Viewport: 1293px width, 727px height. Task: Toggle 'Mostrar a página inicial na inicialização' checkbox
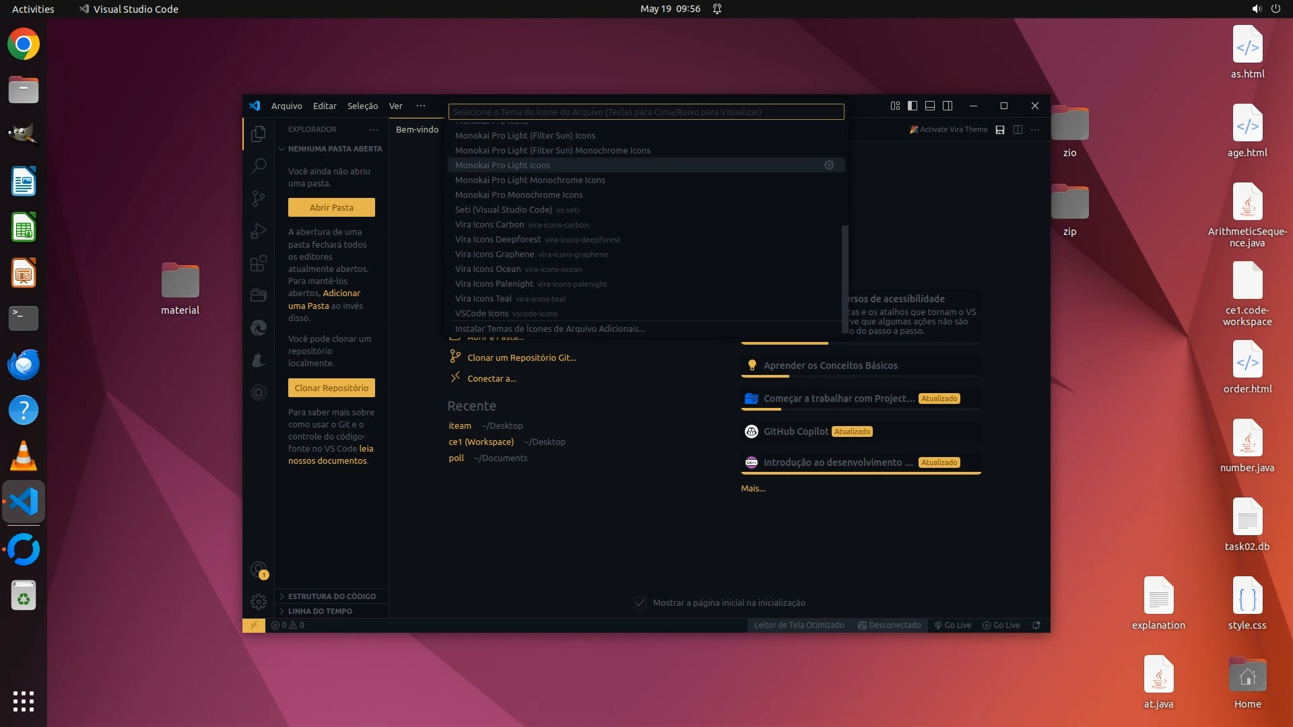(640, 602)
